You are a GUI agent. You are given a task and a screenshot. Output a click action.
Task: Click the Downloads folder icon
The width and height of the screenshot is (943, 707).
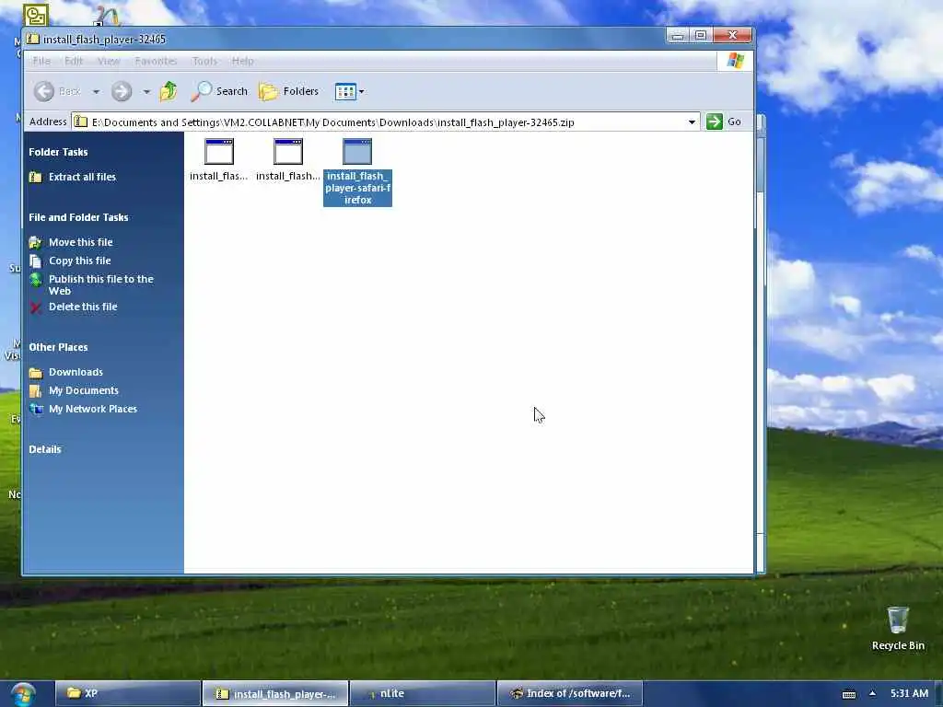36,372
